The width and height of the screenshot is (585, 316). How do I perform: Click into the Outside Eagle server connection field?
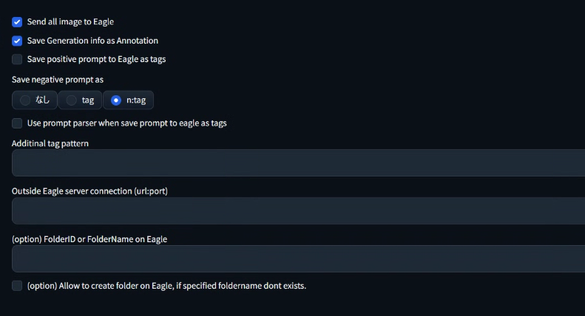pyautogui.click(x=299, y=211)
